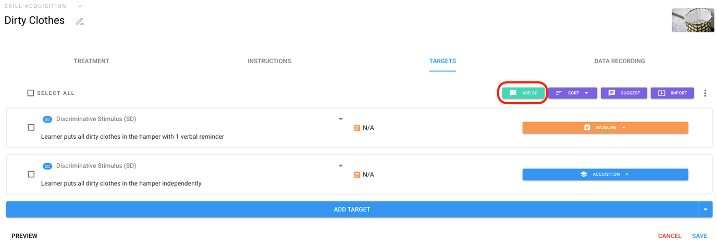Click the Suggest button with chat icon

coord(624,93)
